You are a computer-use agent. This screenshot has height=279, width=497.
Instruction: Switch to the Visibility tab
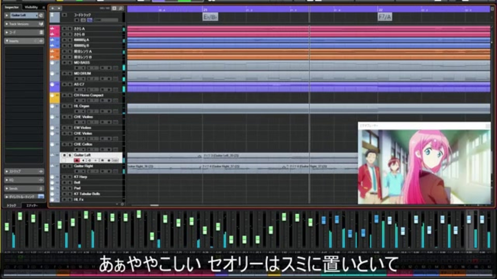(31, 7)
